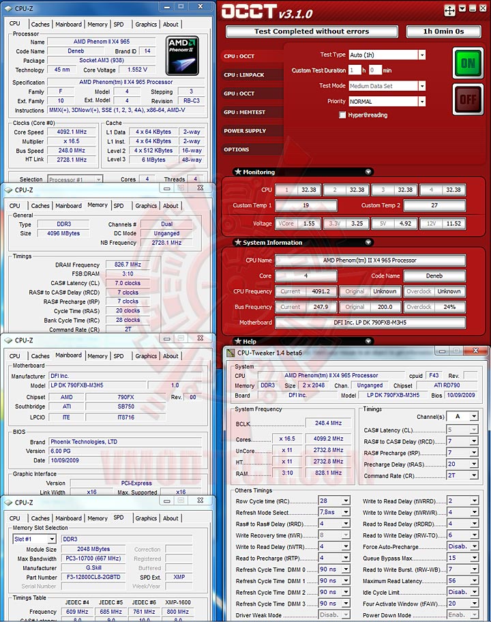Collapse the System Information section arrow

point(368,242)
